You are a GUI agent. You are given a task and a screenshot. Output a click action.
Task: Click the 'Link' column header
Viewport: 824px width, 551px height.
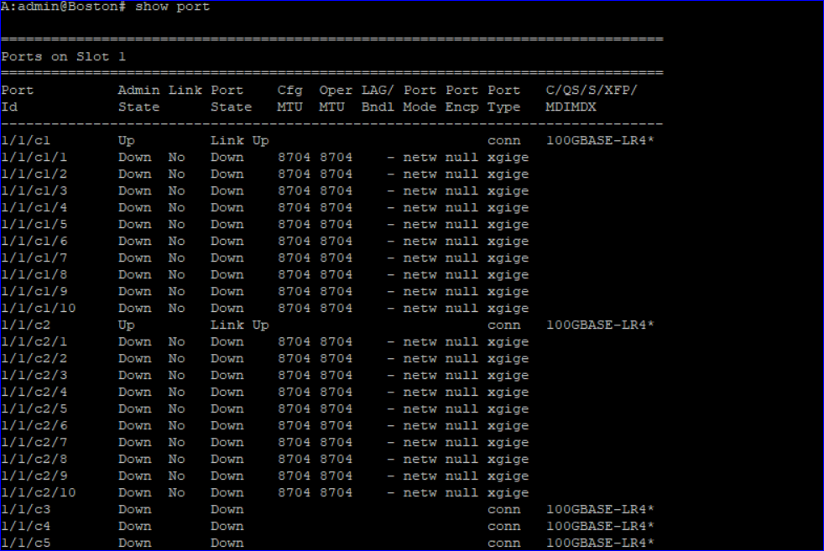(186, 90)
